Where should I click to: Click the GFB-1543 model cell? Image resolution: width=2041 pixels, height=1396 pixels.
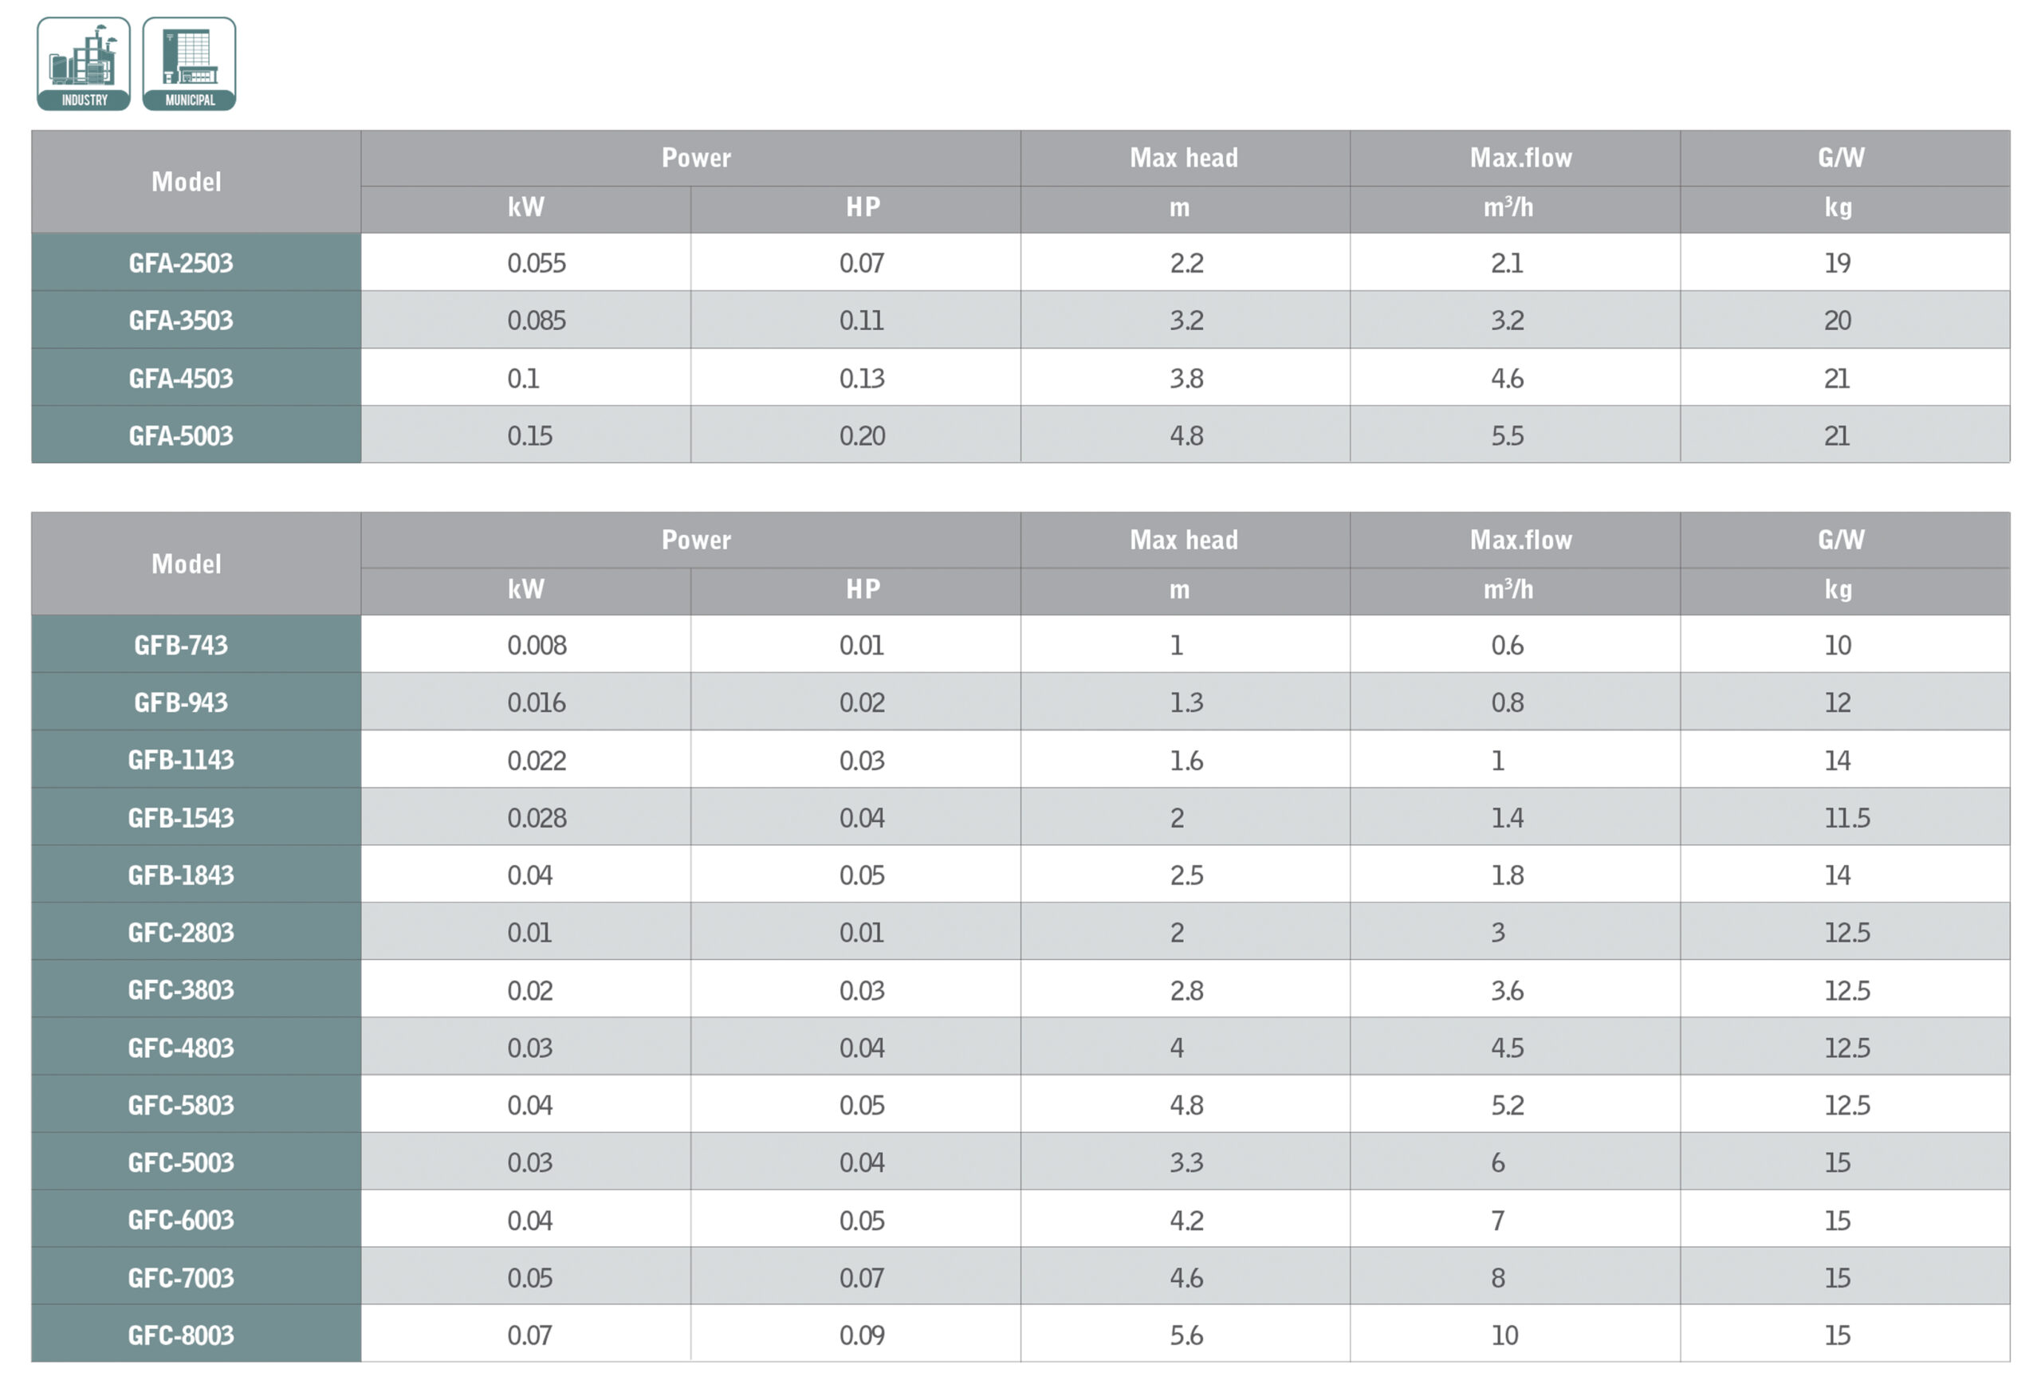pos(181,817)
